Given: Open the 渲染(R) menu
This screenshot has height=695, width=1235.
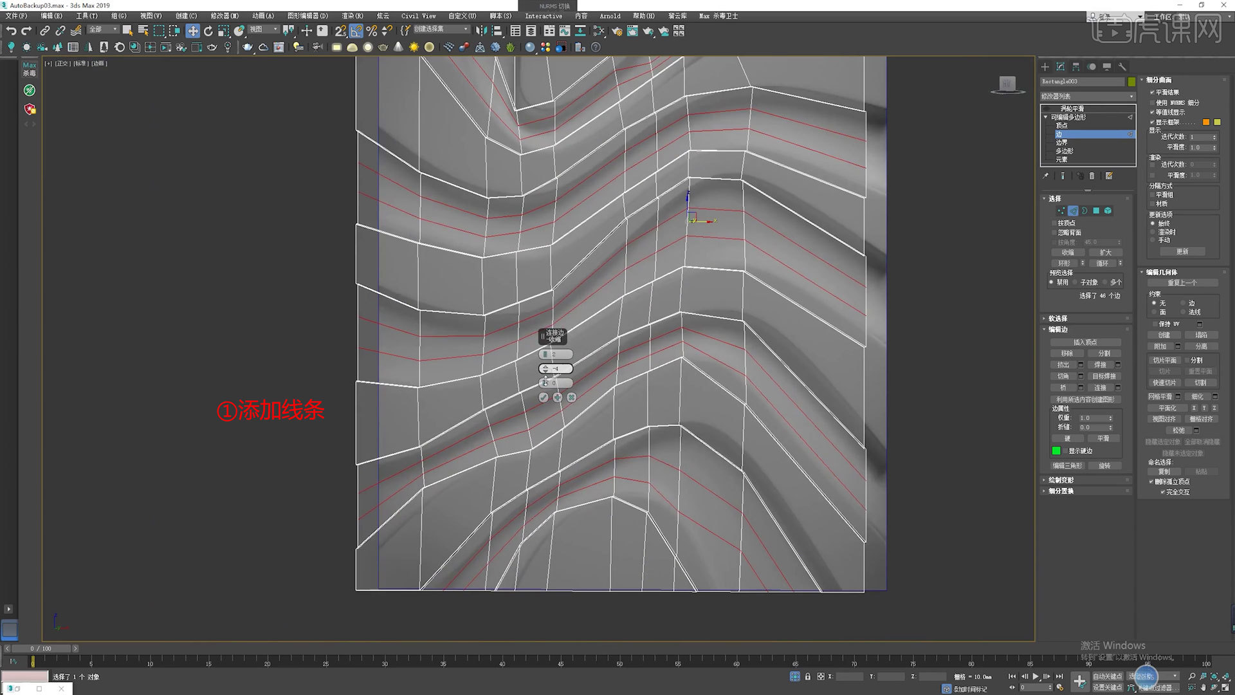Looking at the screenshot, I should tap(352, 16).
